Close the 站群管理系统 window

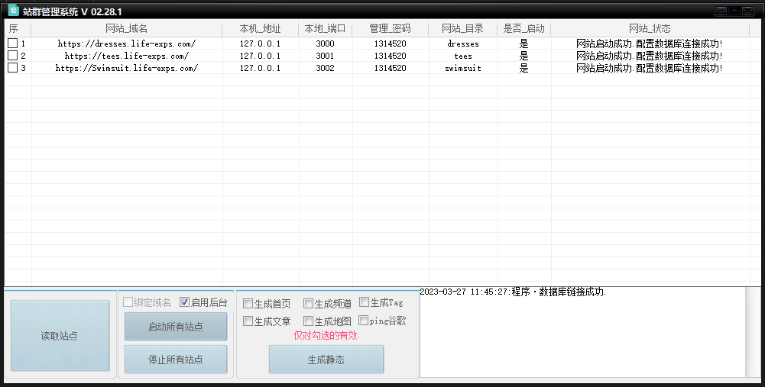[x=747, y=11]
